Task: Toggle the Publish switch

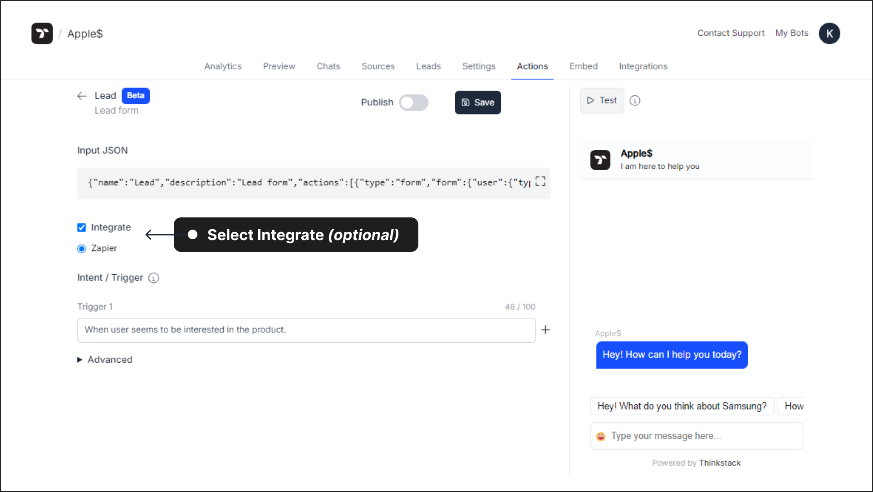Action: click(x=413, y=103)
